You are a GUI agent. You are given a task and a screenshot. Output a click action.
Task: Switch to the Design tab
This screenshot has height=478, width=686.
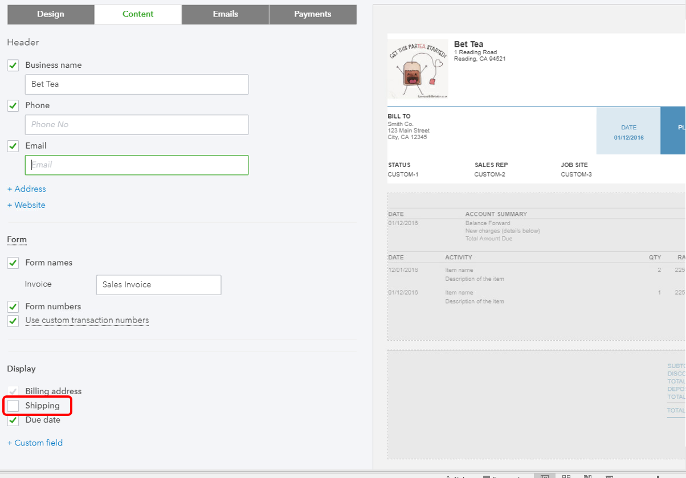click(x=51, y=14)
